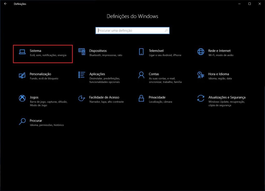This screenshot has width=265, height=191.
Task: Click 'Idioma, permissões, histórico' description
Action: [x=47, y=125]
